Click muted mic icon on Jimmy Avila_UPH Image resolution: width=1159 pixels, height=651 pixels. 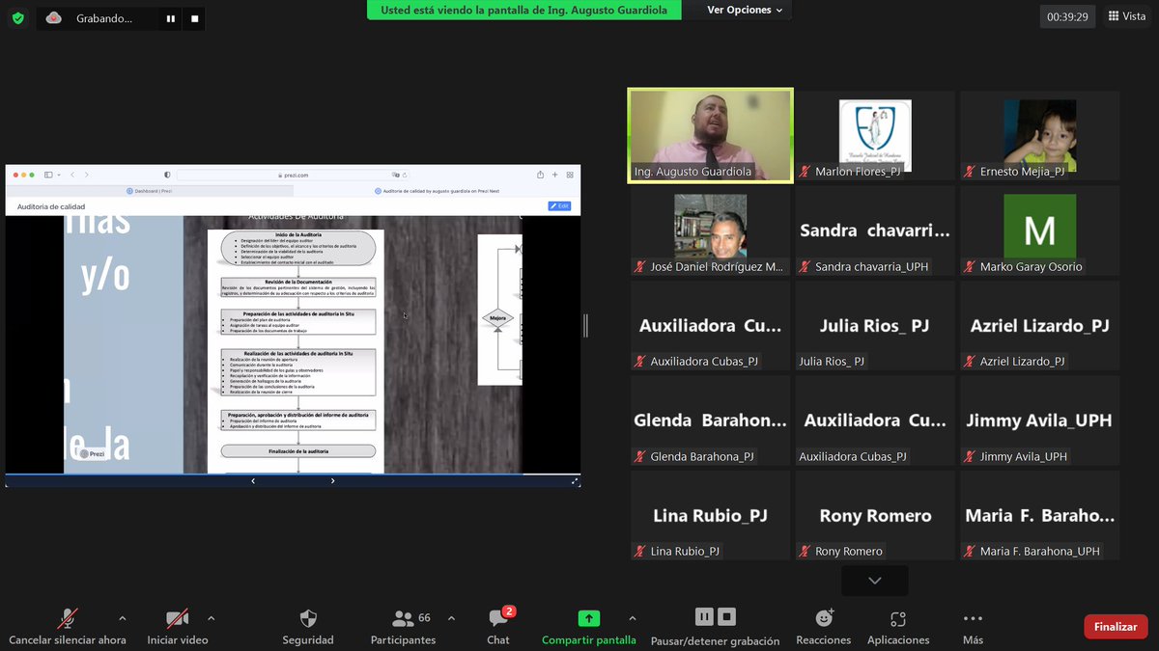point(969,456)
